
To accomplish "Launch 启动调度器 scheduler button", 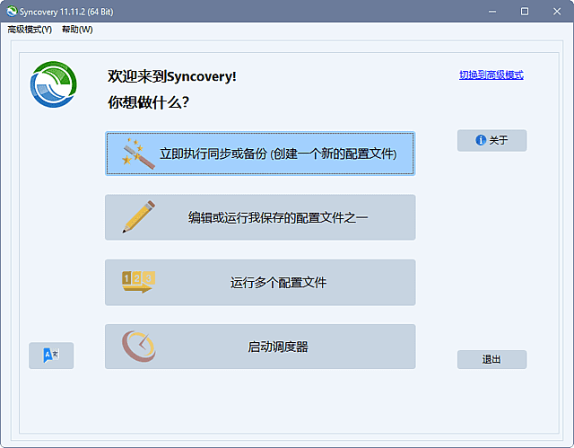I will pyautogui.click(x=260, y=347).
